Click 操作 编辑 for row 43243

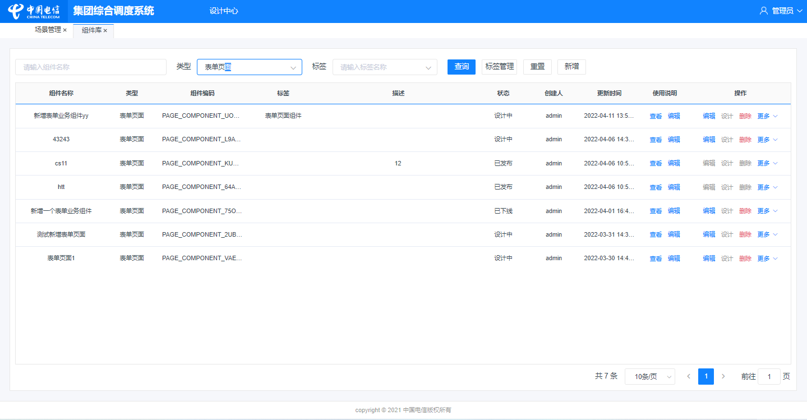709,140
